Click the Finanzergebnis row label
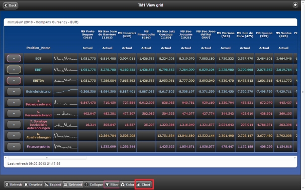The width and height of the screenshot is (305, 190). (38, 146)
